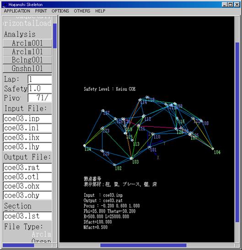The width and height of the screenshot is (242, 250).
Task: Run the Arclm101 analysis button
Action: pos(27,52)
